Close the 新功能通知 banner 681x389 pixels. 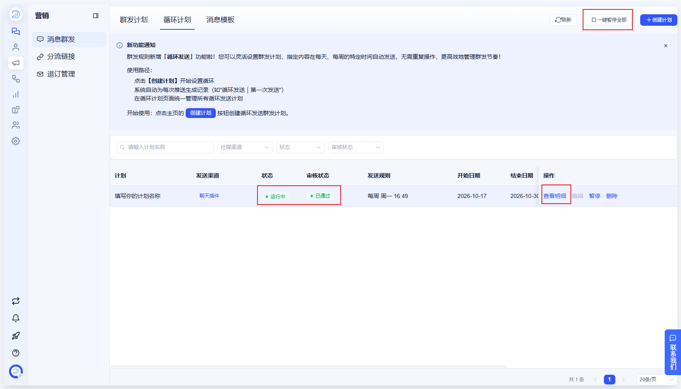tap(665, 46)
